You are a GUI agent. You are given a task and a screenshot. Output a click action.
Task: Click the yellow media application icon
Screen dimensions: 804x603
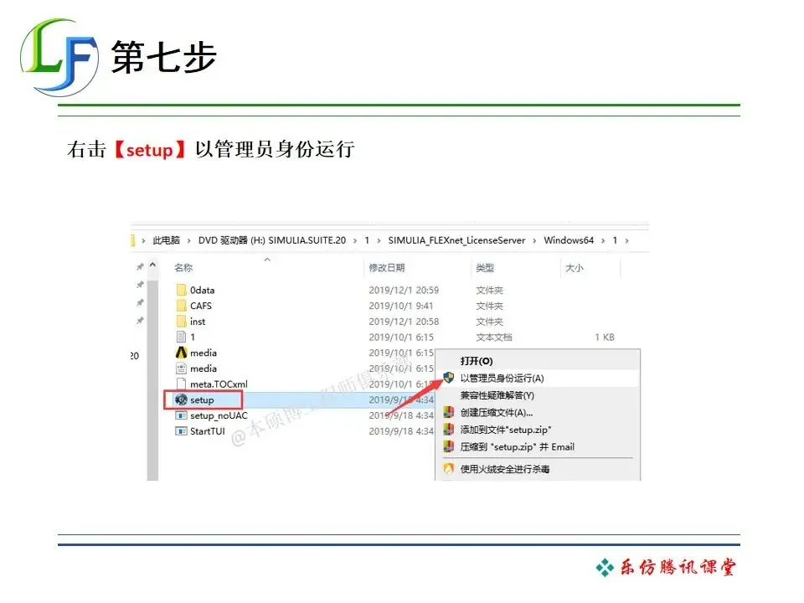point(181,353)
